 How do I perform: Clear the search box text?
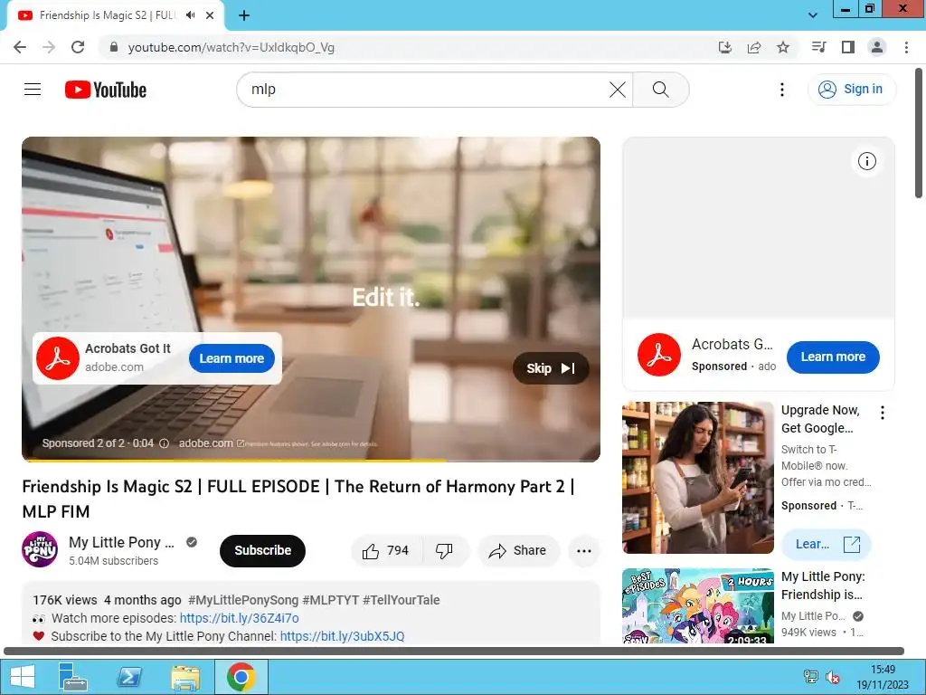click(x=617, y=90)
